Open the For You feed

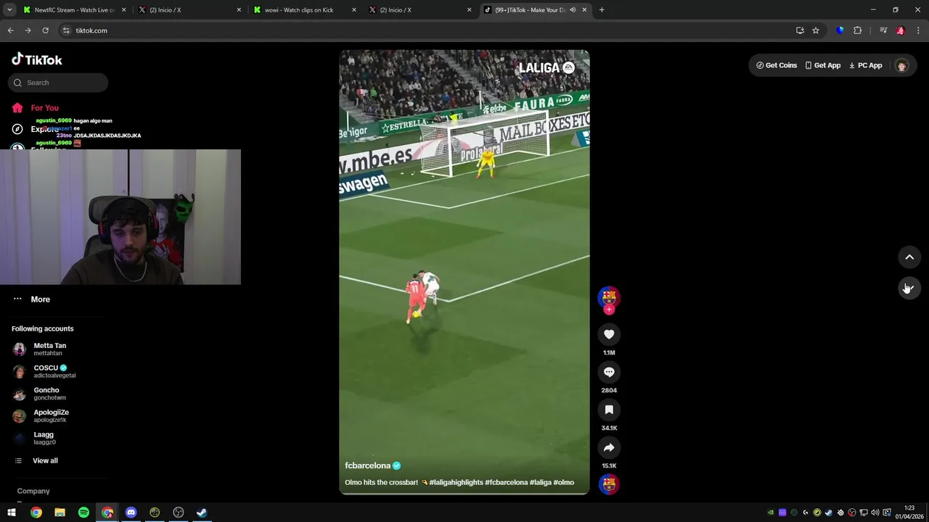(35, 108)
